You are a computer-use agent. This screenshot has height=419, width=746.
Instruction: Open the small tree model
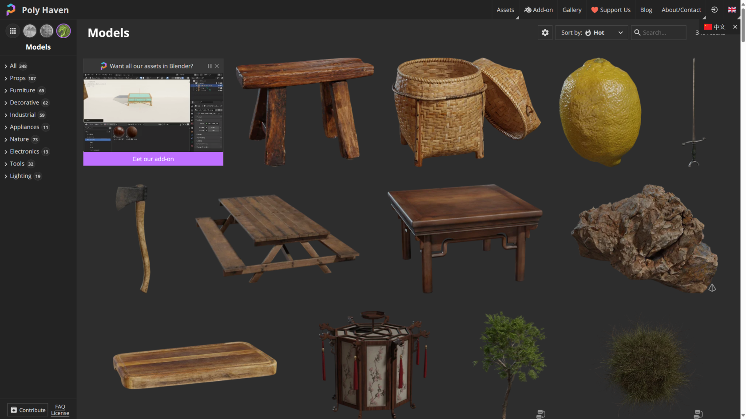(x=511, y=365)
